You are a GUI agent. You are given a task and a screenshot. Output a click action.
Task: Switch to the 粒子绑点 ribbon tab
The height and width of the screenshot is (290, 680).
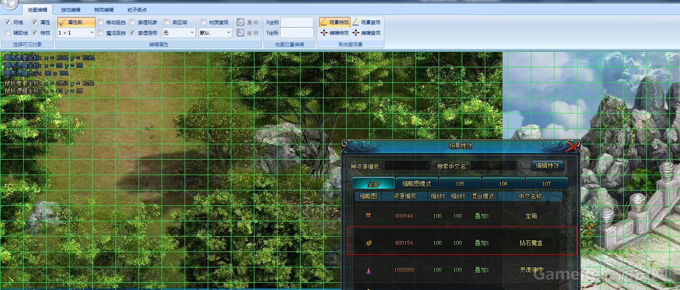point(137,10)
